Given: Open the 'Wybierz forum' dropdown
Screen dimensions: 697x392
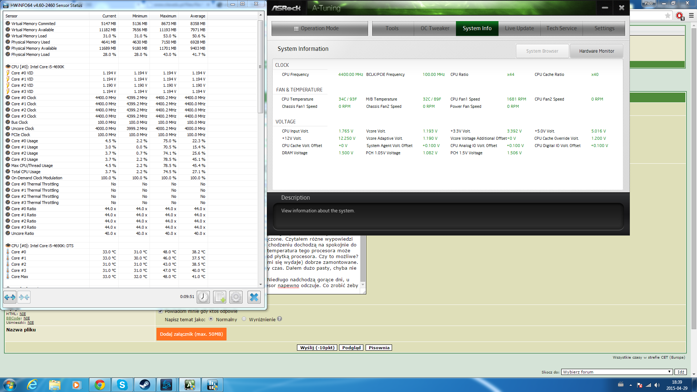Looking at the screenshot, I should (x=616, y=372).
